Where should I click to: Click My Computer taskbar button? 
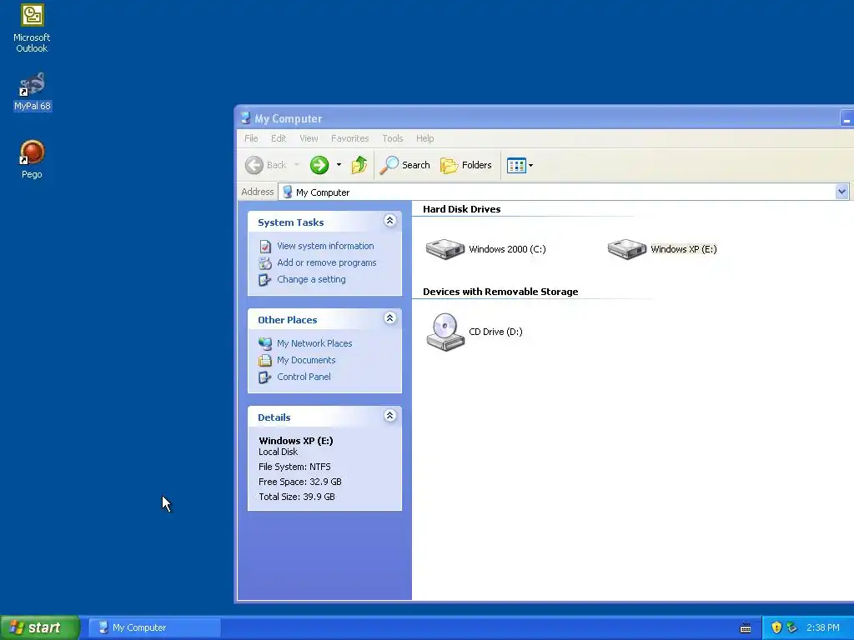click(x=154, y=627)
